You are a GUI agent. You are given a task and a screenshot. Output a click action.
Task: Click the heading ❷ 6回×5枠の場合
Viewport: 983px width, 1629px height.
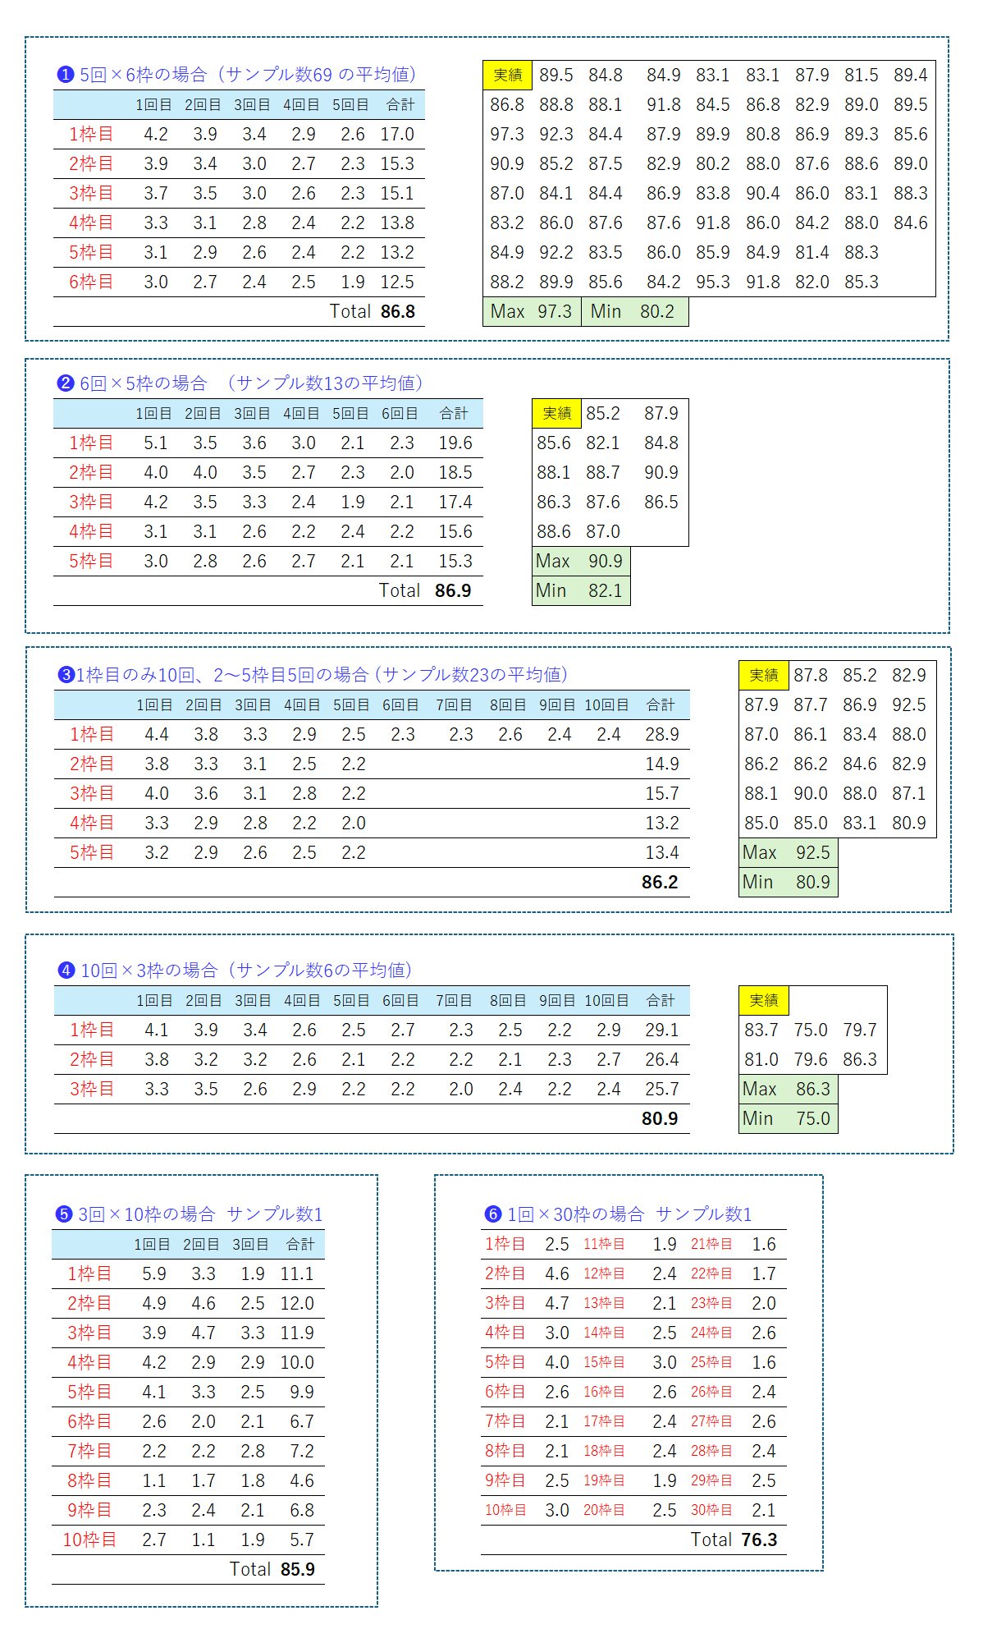240,383
